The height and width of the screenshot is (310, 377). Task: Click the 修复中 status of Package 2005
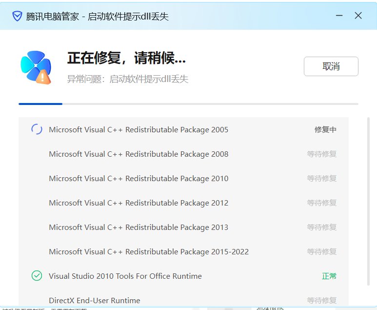(x=325, y=129)
